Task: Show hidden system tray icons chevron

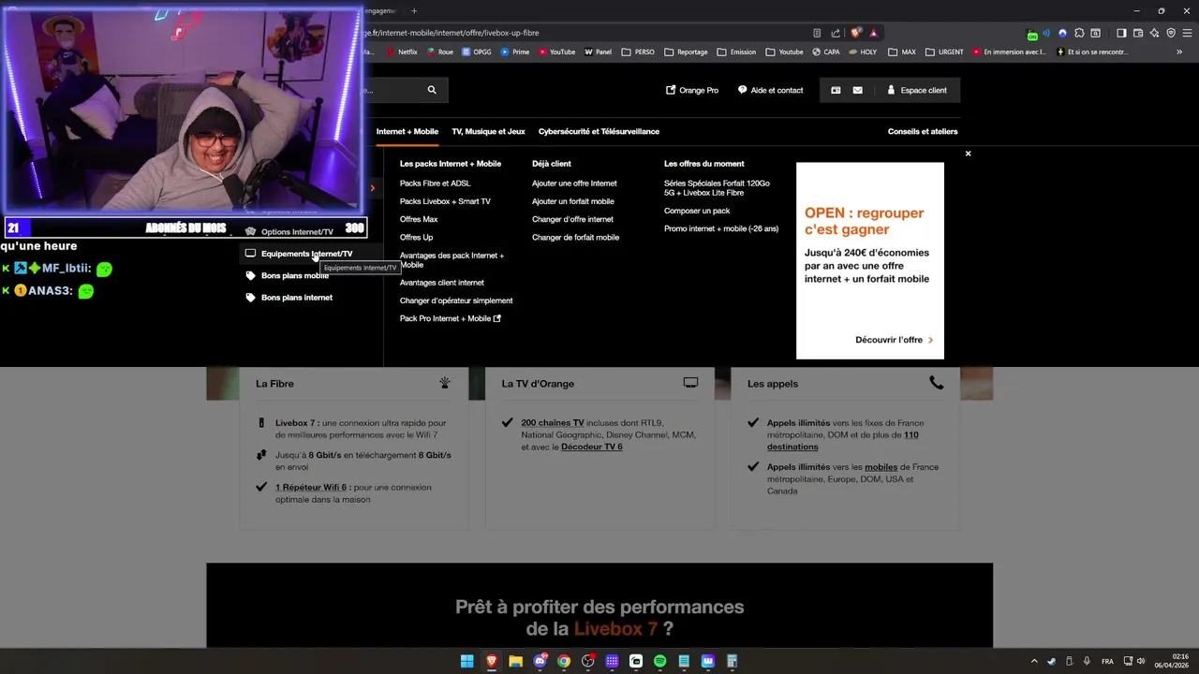Action: [x=1034, y=661]
